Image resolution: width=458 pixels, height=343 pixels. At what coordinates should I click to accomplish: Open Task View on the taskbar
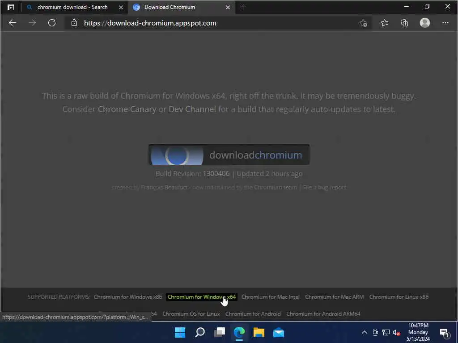click(220, 332)
